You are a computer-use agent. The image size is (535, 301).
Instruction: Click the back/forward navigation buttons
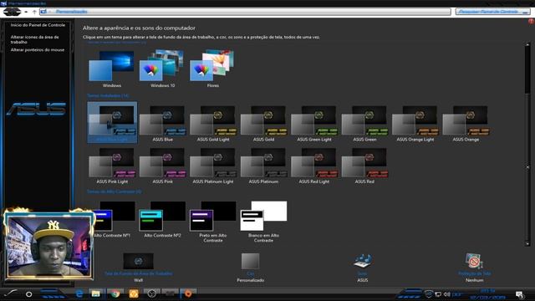pos(13,12)
